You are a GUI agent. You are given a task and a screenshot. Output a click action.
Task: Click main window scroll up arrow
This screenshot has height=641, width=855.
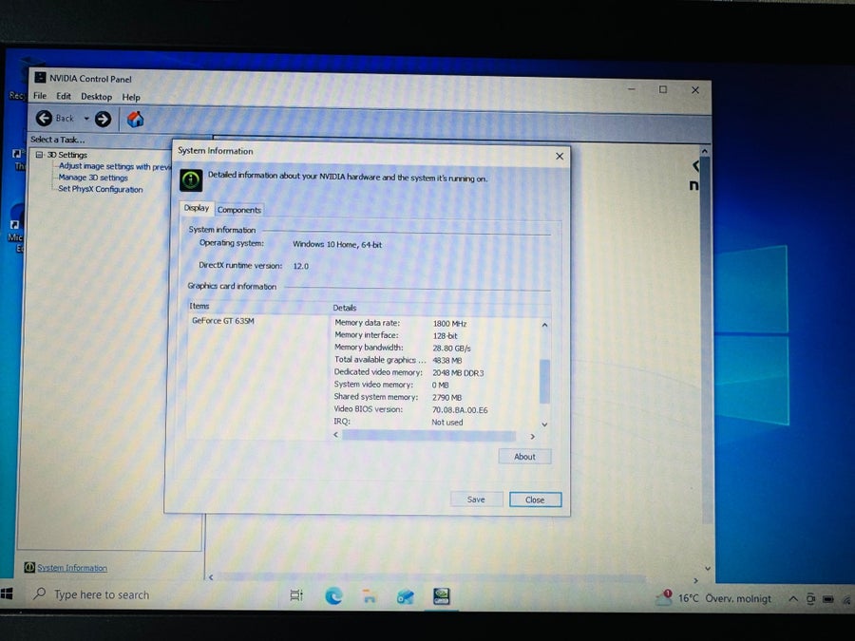click(705, 150)
